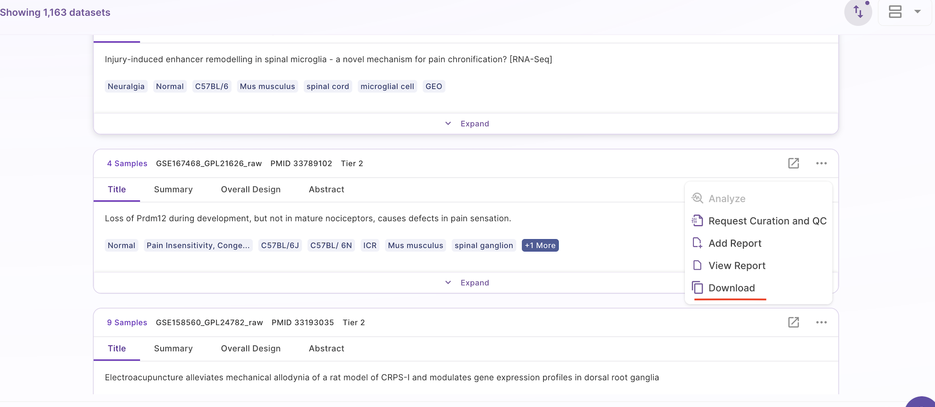The height and width of the screenshot is (407, 935).
Task: Select the Analyze menu option
Action: 718,199
